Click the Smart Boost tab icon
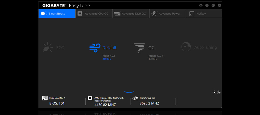This screenshot has width=260, height=115. coord(44,13)
